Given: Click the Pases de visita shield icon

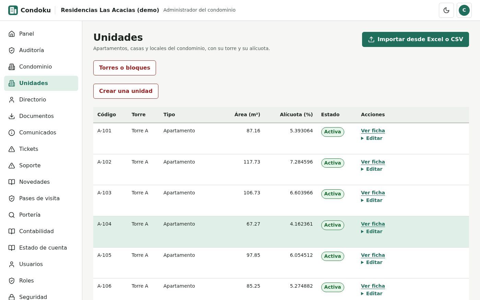Looking at the screenshot, I should click(12, 199).
